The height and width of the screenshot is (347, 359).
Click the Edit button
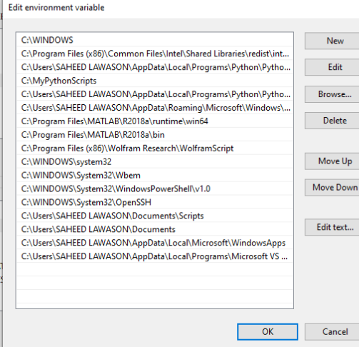coord(332,67)
